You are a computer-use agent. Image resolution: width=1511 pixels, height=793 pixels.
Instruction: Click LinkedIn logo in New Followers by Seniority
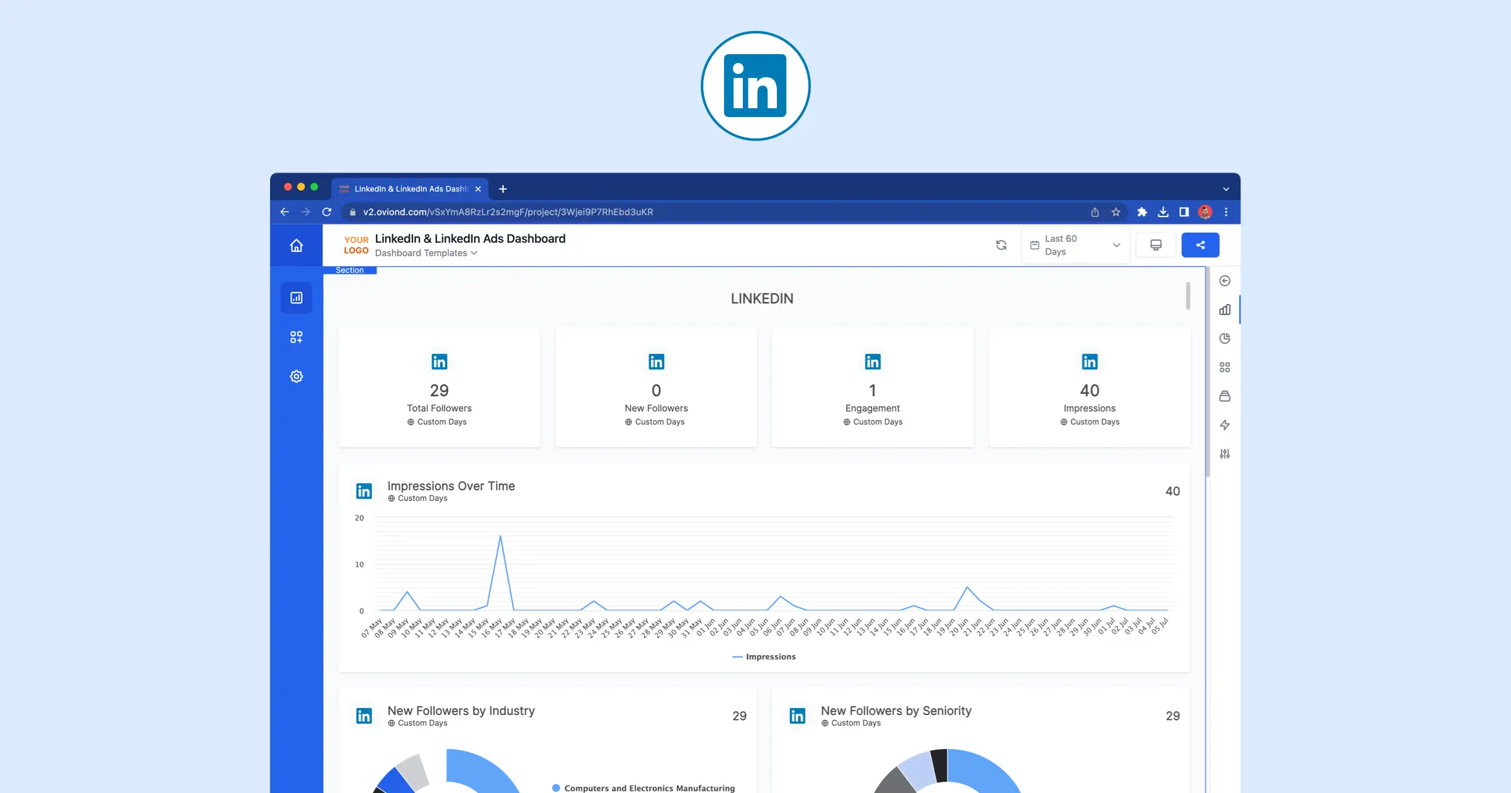(x=798, y=716)
